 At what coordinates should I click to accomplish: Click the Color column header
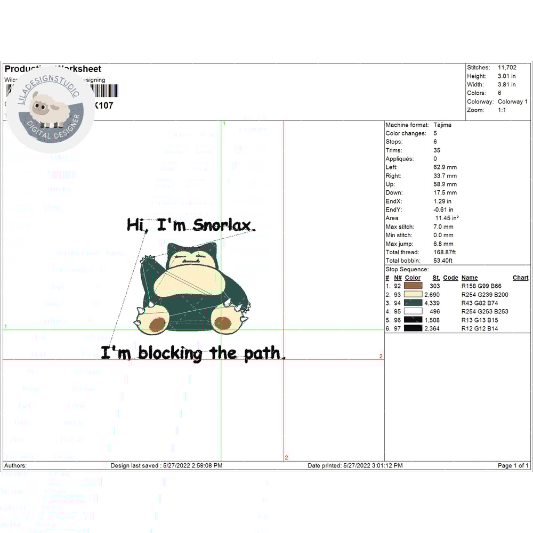click(413, 278)
